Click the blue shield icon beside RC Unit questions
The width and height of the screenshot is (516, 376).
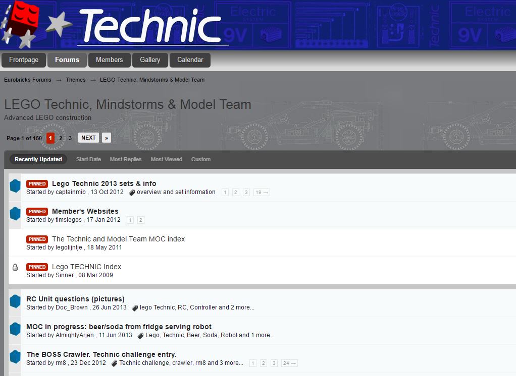15,301
